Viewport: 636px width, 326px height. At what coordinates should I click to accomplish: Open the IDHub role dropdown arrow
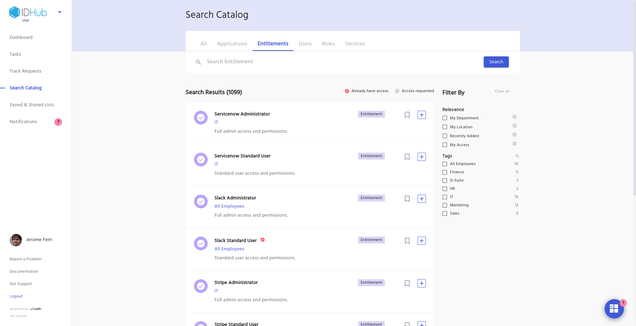point(60,12)
